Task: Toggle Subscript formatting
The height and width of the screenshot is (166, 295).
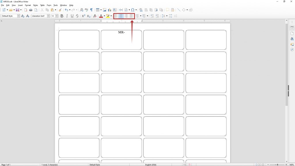Action: coord(89,16)
